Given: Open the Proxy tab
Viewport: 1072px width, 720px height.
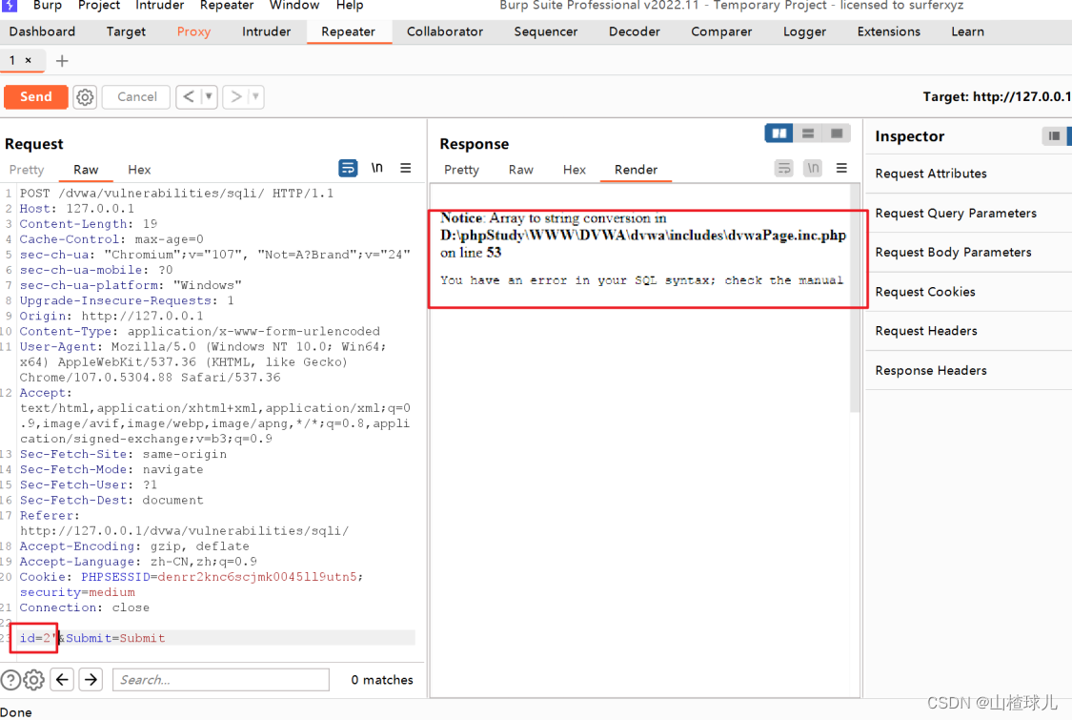Looking at the screenshot, I should pyautogui.click(x=193, y=31).
